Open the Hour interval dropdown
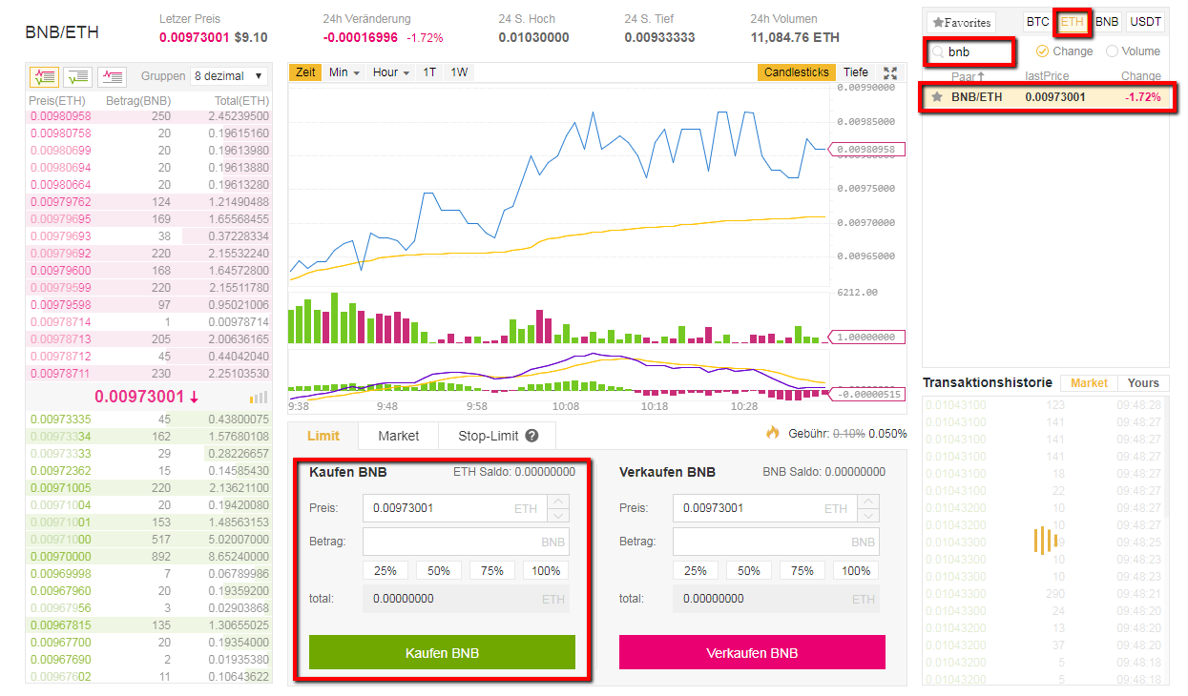The image size is (1188, 696). 391,72
